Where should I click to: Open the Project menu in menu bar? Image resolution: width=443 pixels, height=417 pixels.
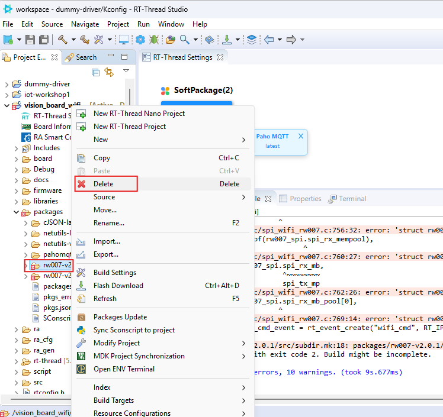point(118,24)
